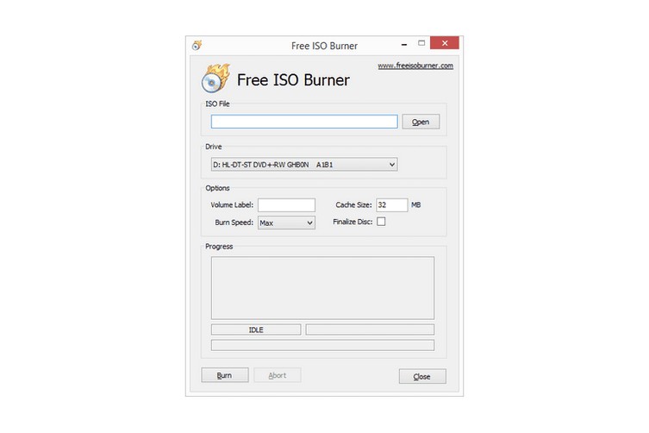Close window using the red X
This screenshot has height=433, width=649.
click(x=445, y=43)
